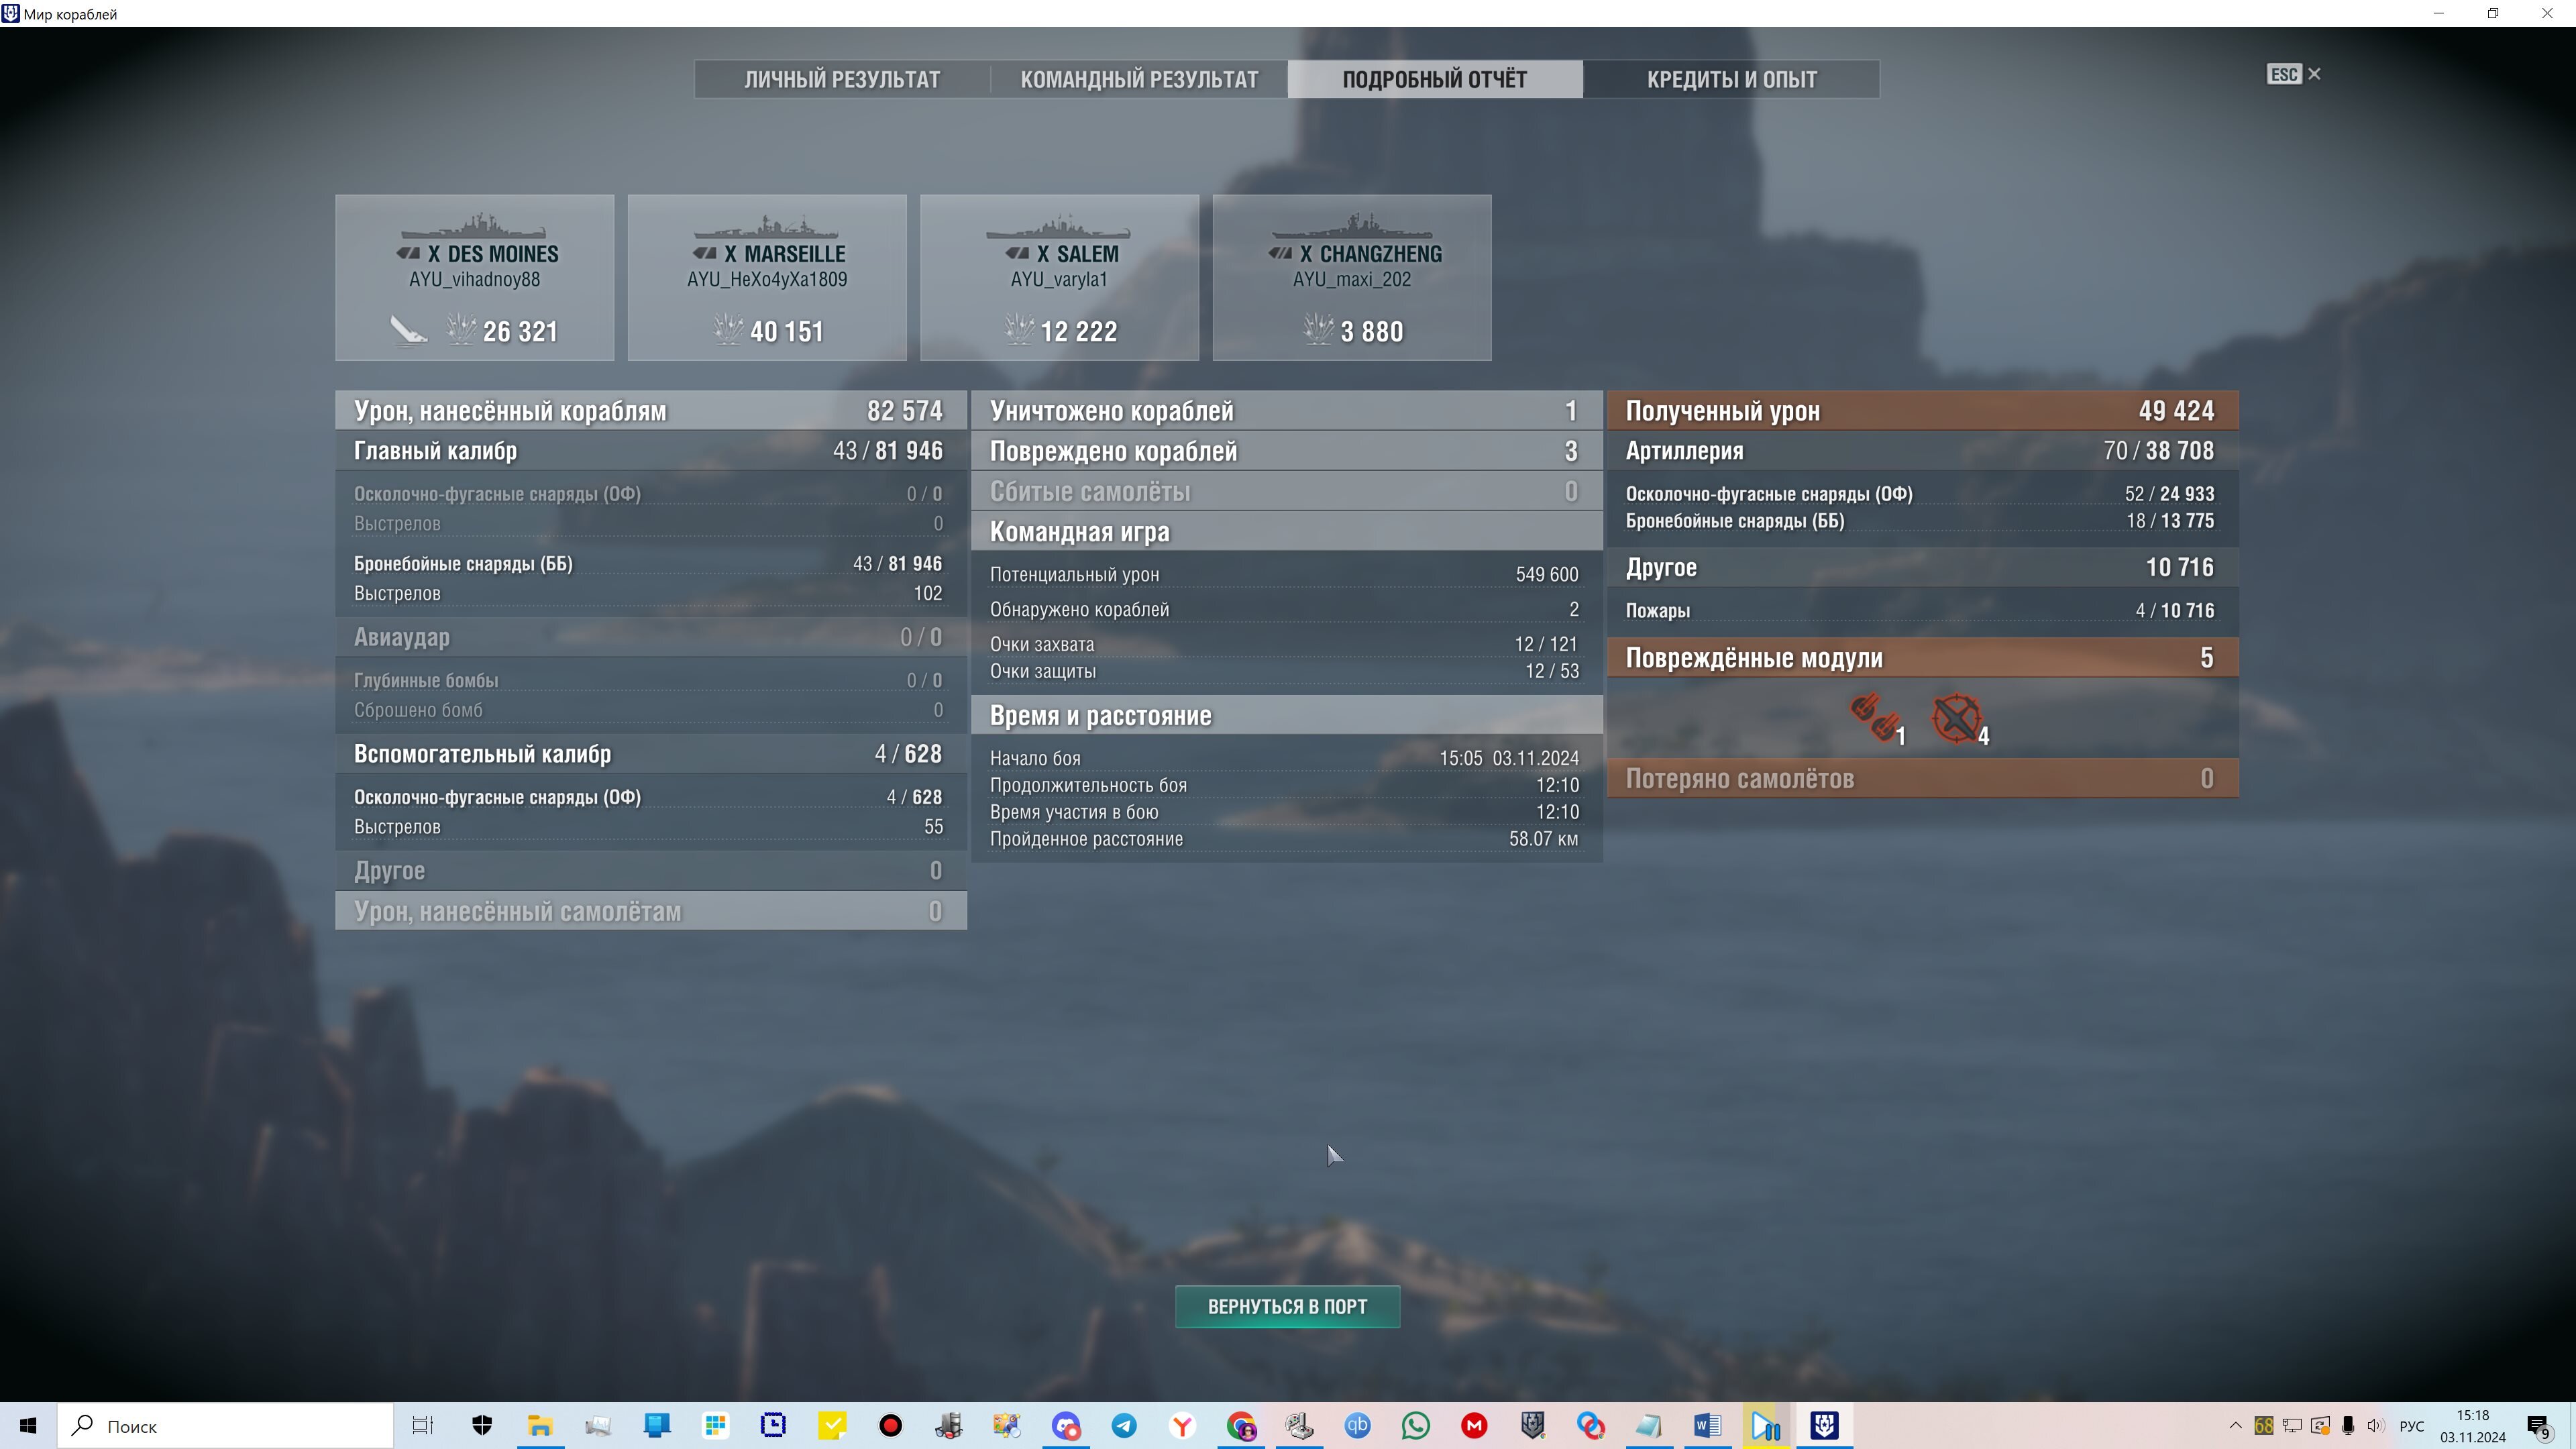The image size is (2576, 1449).
Task: Switch the РУС input language indicator
Action: point(2412,1426)
